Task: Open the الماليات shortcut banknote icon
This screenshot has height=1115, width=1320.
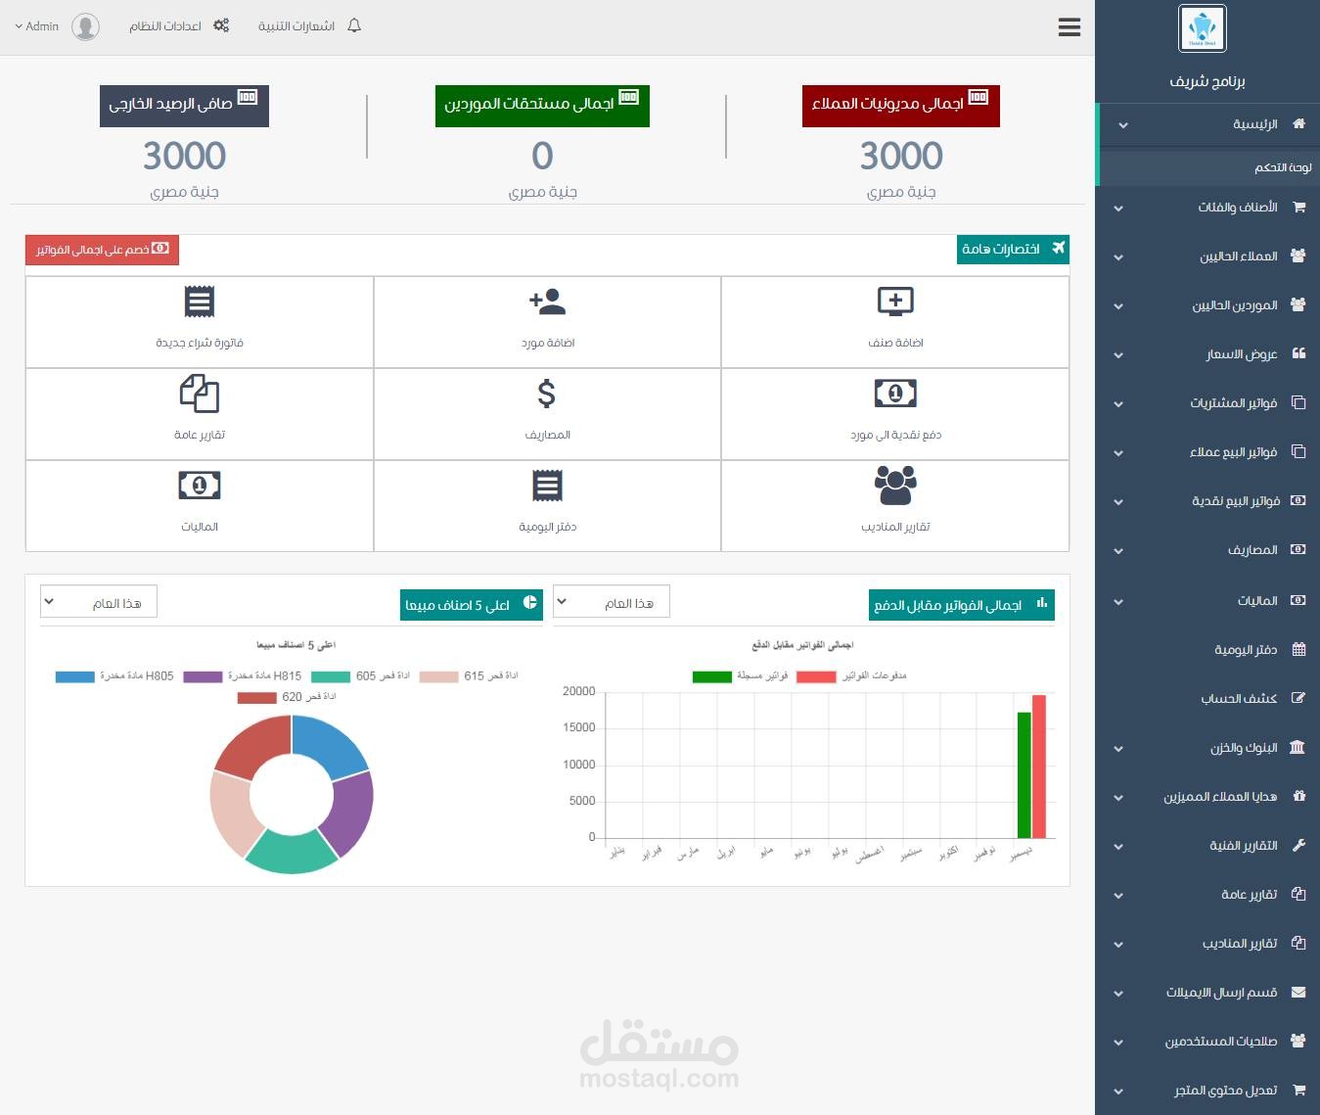Action: click(200, 486)
